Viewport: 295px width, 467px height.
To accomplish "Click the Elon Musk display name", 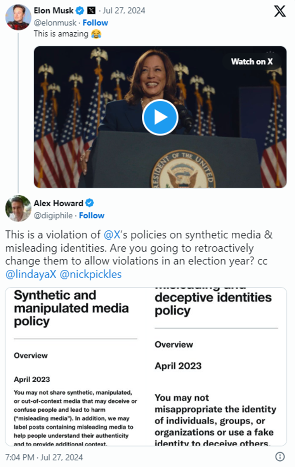I will (x=54, y=10).
